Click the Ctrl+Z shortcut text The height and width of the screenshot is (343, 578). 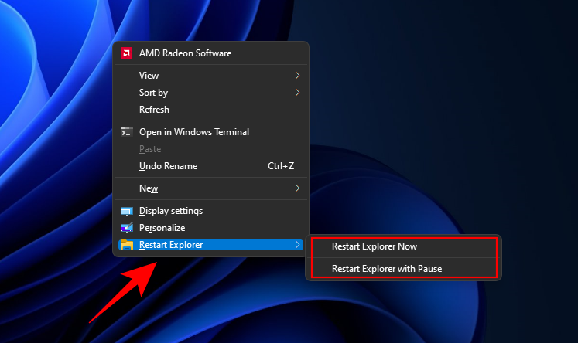pos(281,166)
